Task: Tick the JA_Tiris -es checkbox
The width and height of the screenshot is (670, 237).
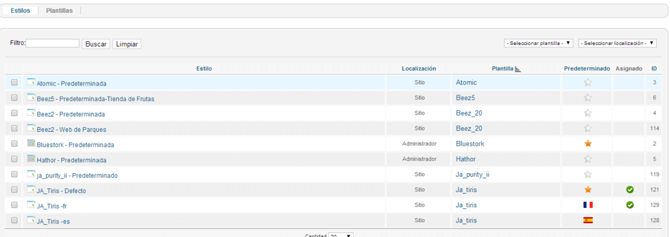Action: (x=14, y=220)
